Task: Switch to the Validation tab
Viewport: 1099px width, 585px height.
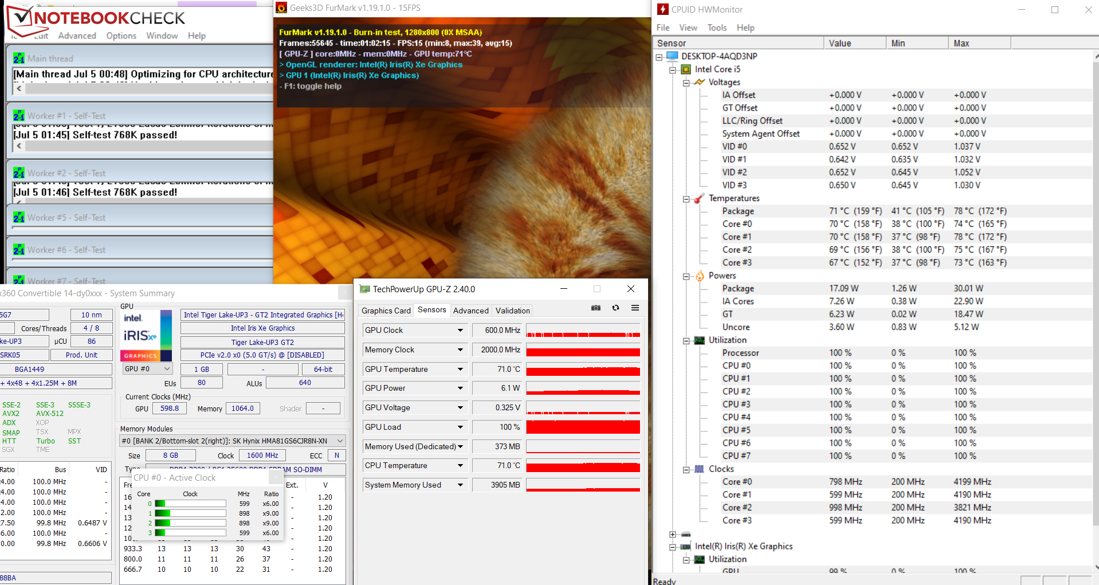Action: point(513,311)
